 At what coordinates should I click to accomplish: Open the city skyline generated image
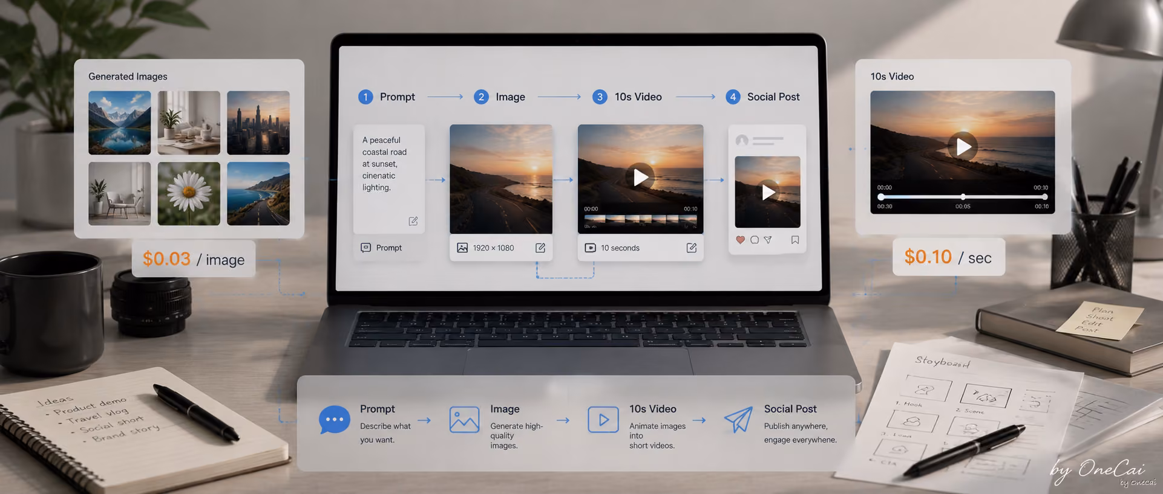258,123
